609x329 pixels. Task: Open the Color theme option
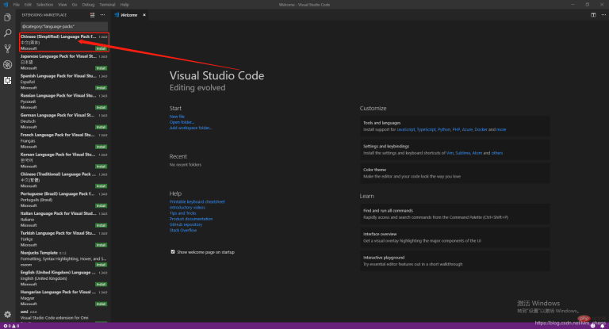coord(455,173)
